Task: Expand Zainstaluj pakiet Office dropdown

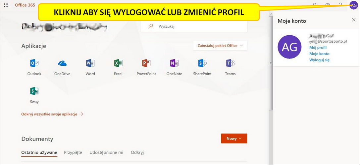Action: (220, 46)
